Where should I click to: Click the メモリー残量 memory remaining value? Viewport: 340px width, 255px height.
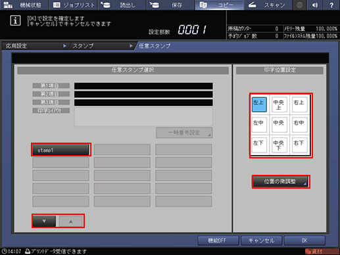click(x=326, y=29)
